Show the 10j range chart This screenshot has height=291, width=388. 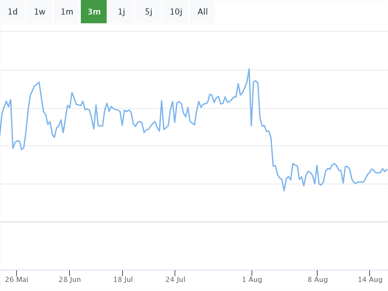tap(176, 12)
